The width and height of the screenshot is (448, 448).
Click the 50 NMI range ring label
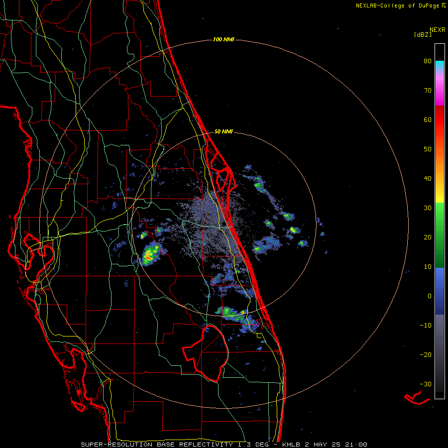224,132
